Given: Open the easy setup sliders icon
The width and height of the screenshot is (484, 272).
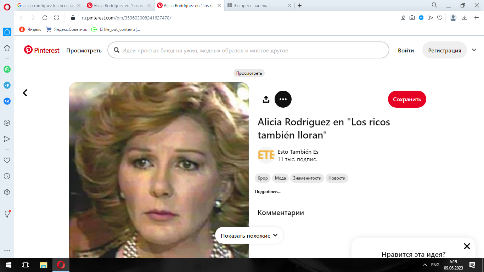Looking at the screenshot, I should coord(477,18).
